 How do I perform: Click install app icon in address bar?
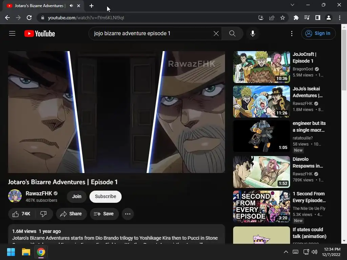coord(261,18)
